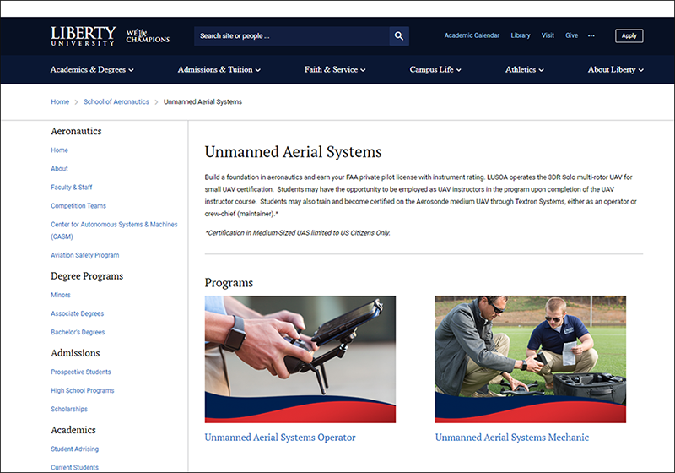The width and height of the screenshot is (675, 473).
Task: Expand Athletics menu
Action: coord(524,69)
